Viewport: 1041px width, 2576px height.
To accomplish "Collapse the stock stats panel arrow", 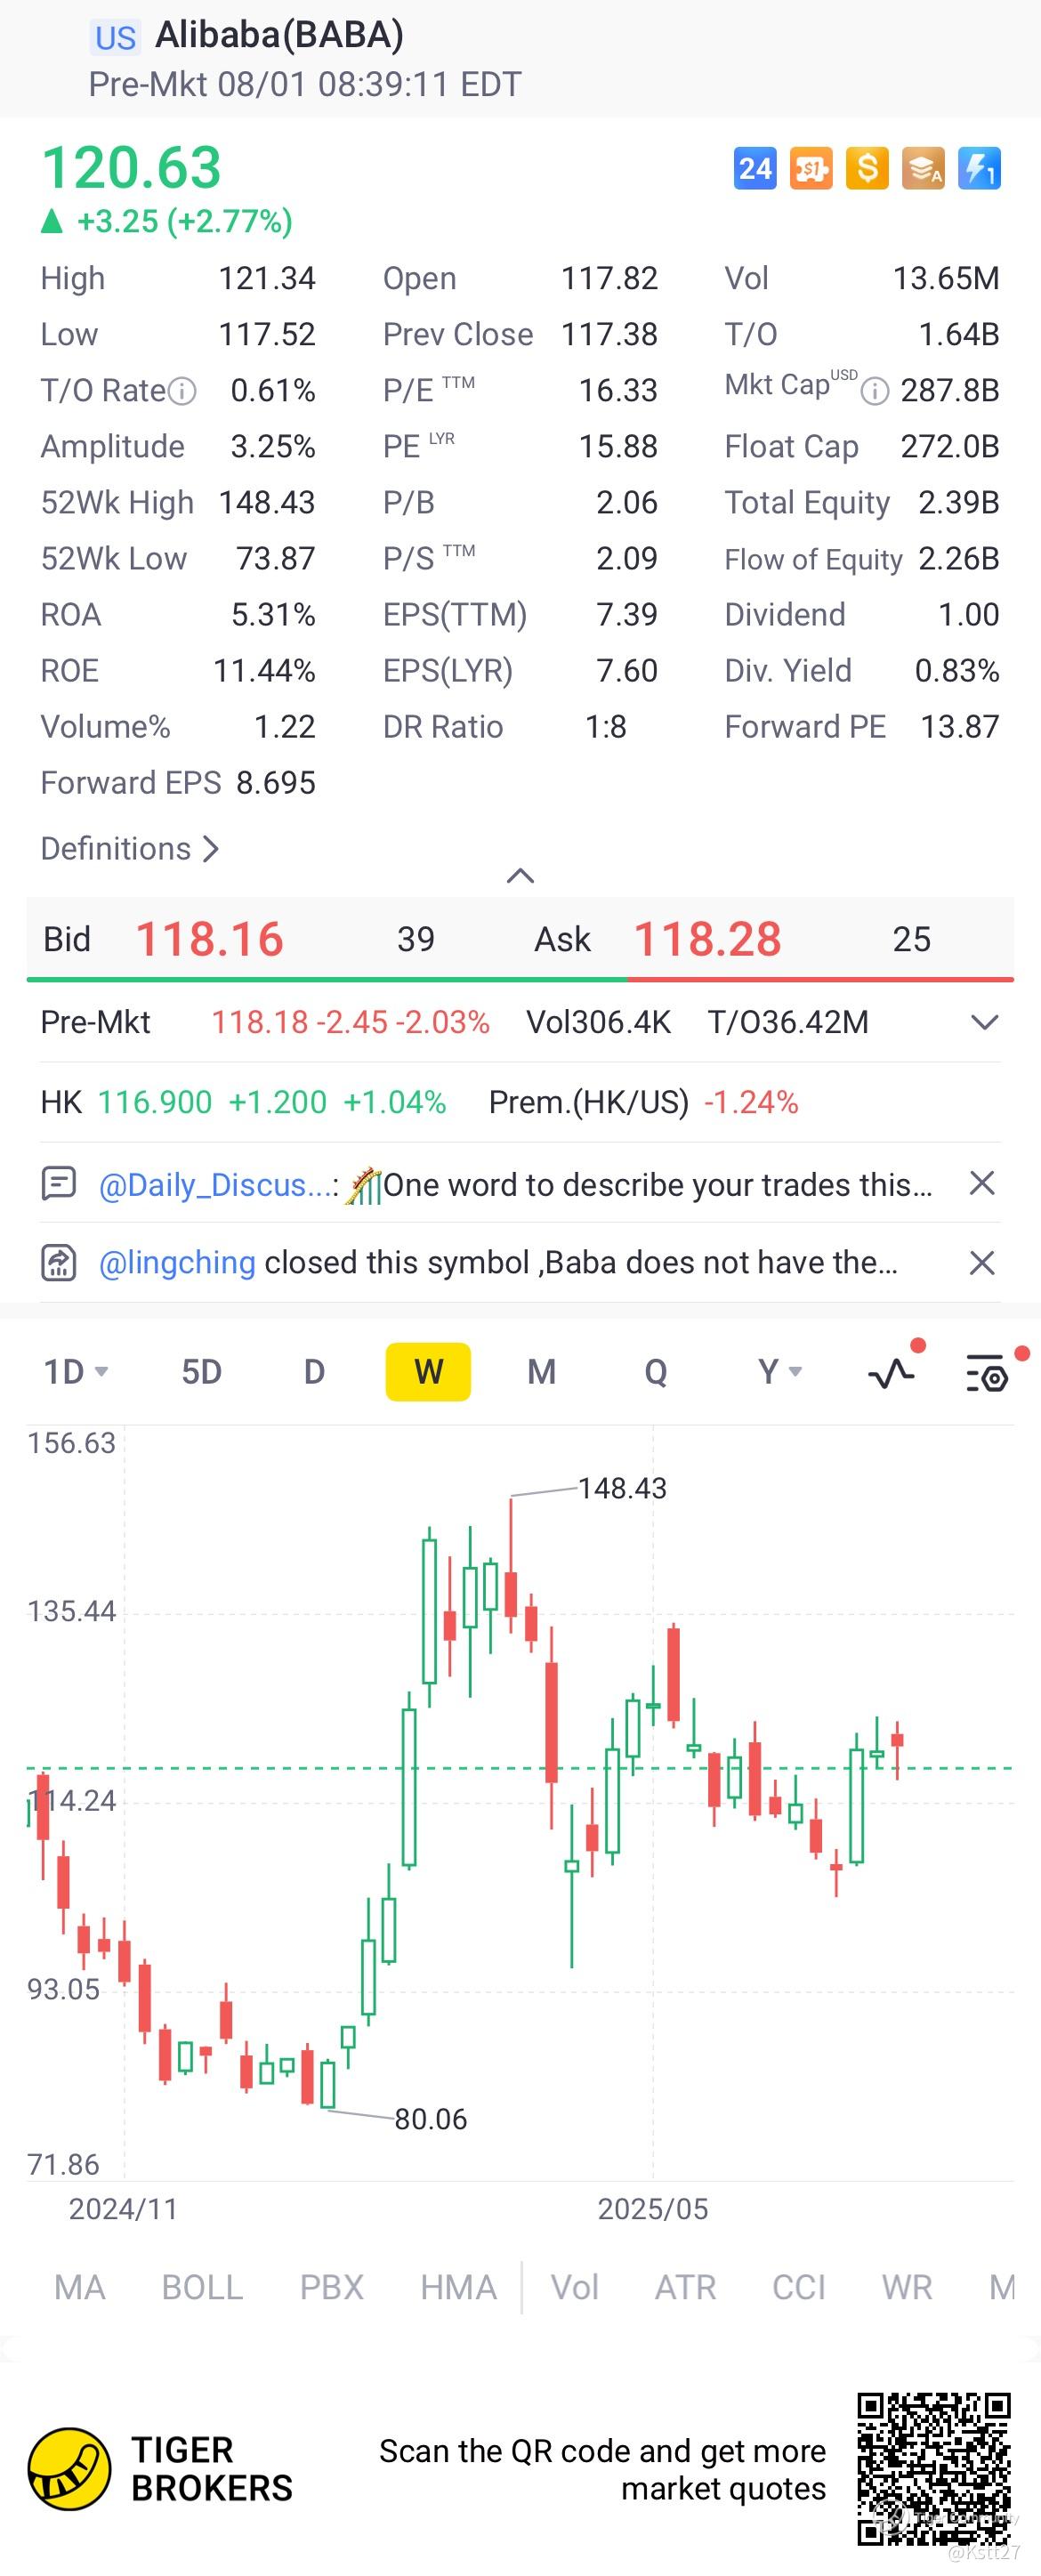I will [520, 876].
